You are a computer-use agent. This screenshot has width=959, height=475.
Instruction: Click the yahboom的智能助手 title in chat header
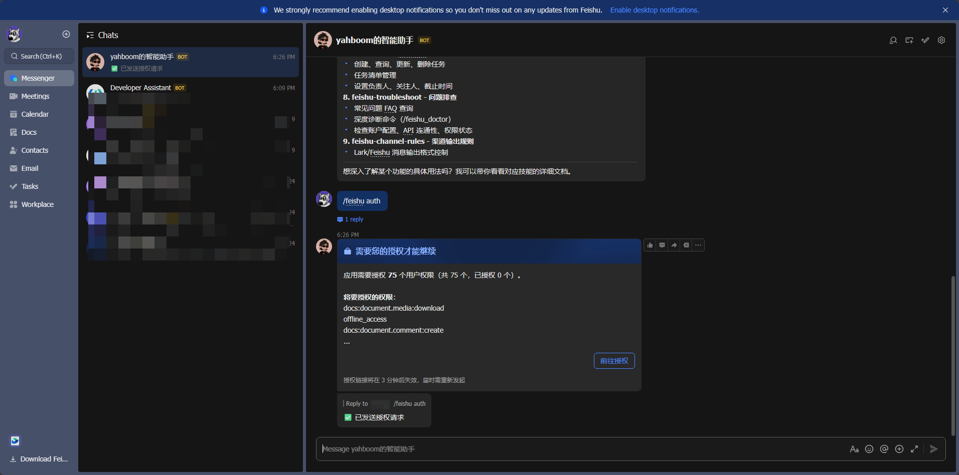(x=375, y=40)
